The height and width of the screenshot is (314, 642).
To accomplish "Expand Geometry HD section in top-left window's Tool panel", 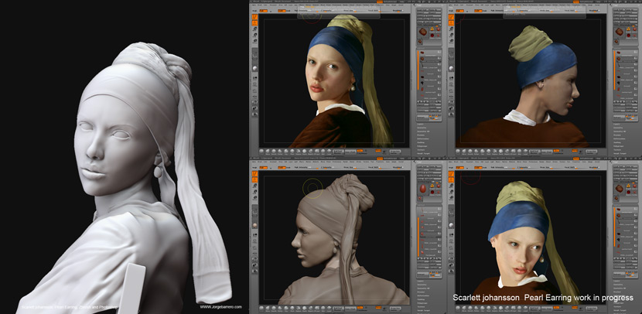I will click(423, 131).
